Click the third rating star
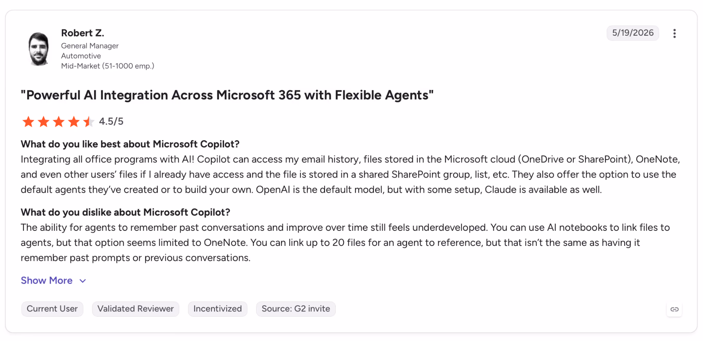The image size is (703, 341). click(x=59, y=122)
